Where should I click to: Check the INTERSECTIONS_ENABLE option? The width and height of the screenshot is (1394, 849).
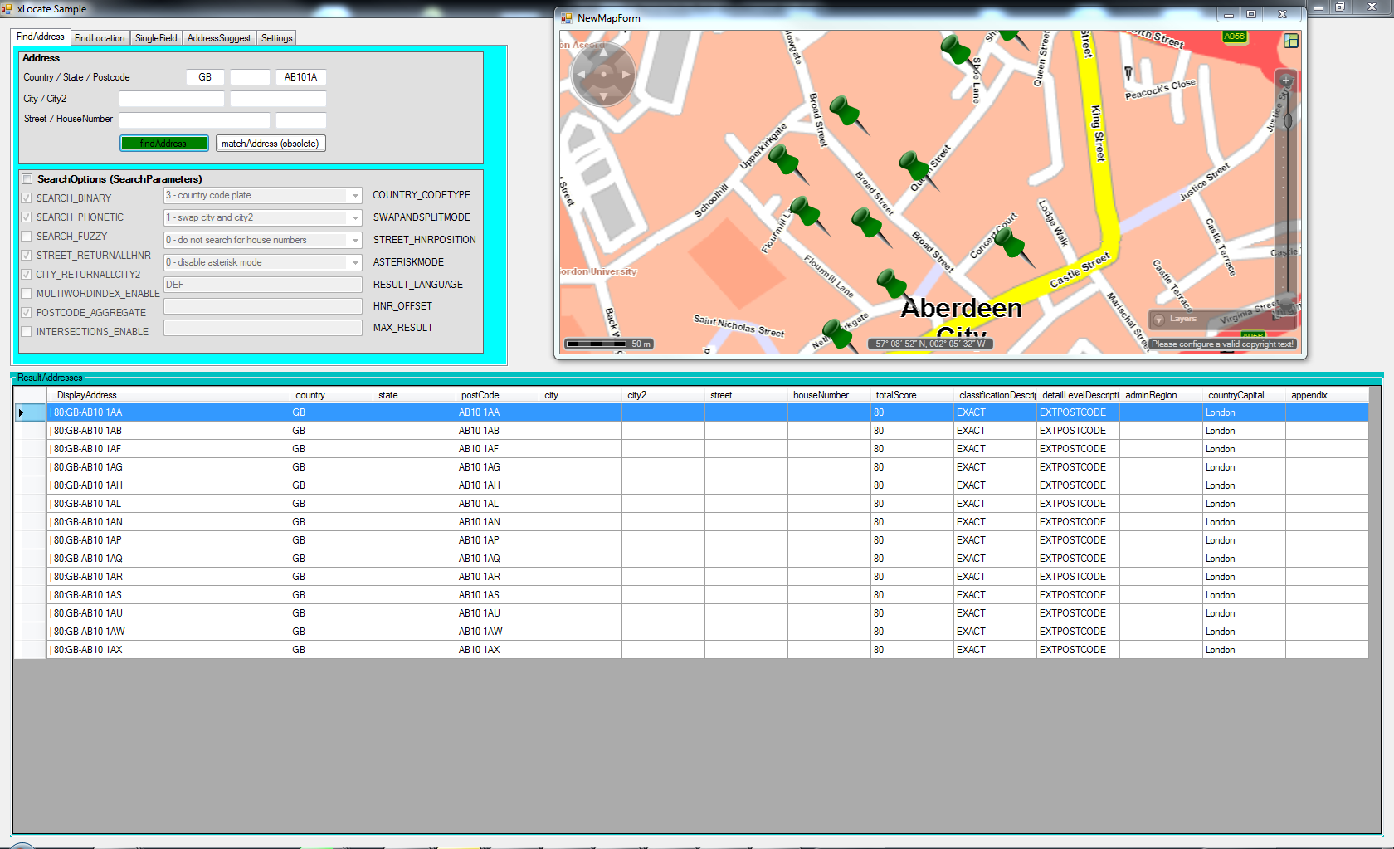coord(27,332)
